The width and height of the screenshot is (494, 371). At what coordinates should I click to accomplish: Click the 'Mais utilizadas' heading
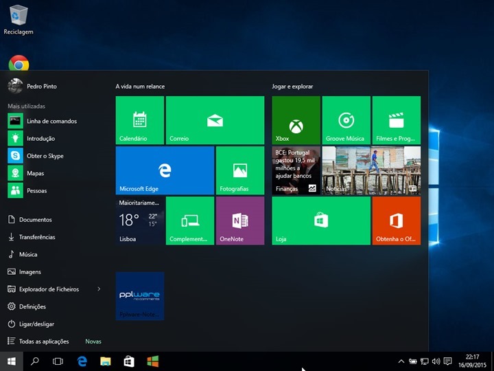27,106
